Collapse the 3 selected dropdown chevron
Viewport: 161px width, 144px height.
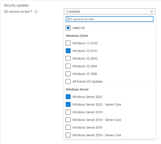tap(152, 12)
